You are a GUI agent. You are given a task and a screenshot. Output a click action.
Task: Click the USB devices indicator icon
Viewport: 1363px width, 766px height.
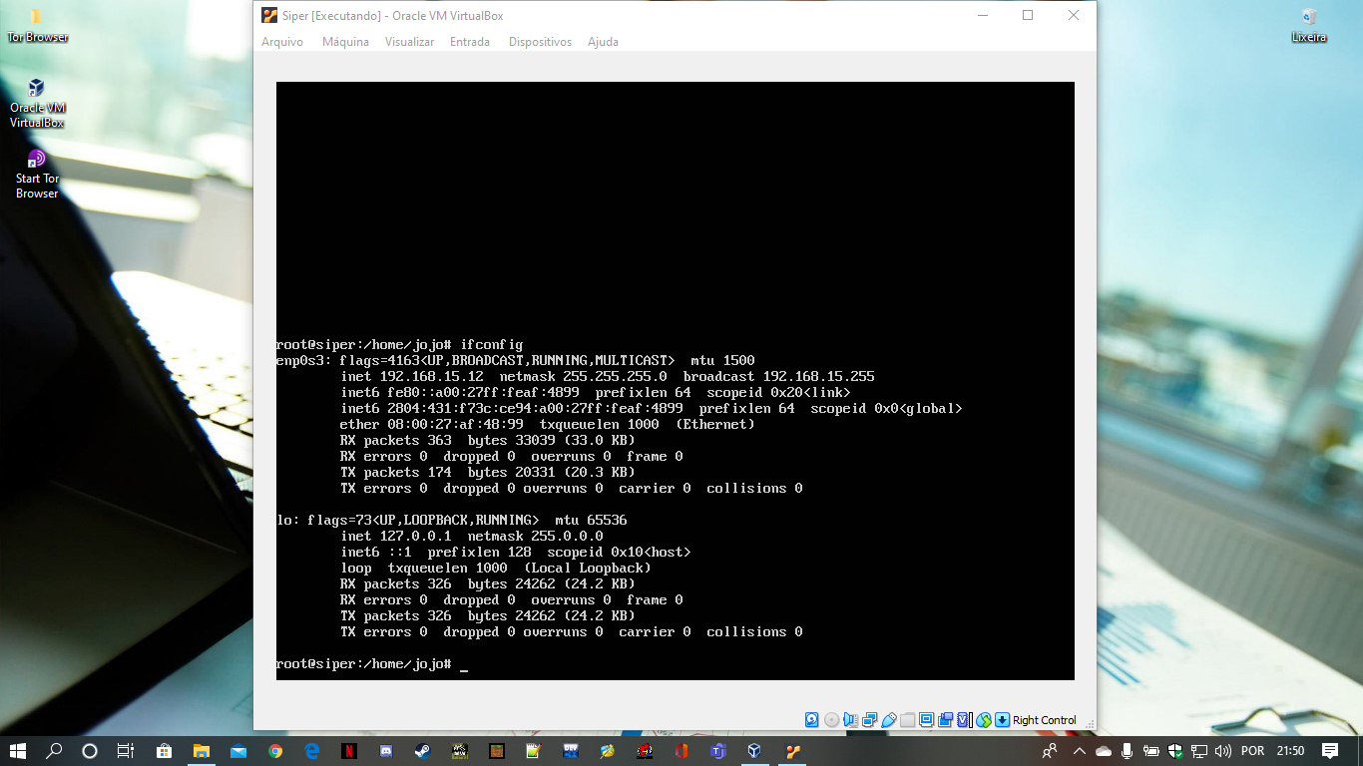888,720
